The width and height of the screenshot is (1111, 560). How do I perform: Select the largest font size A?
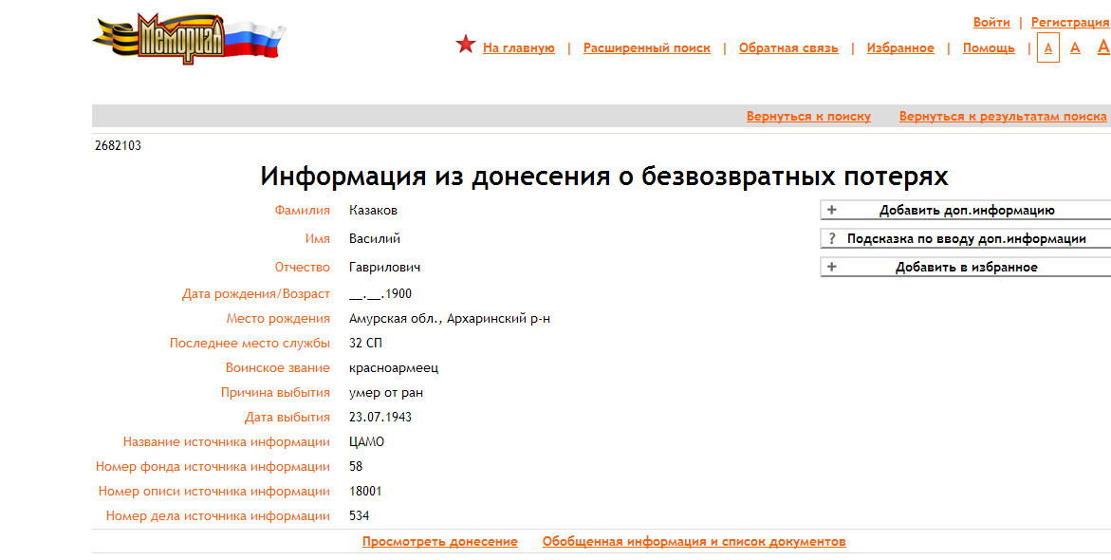(1103, 47)
